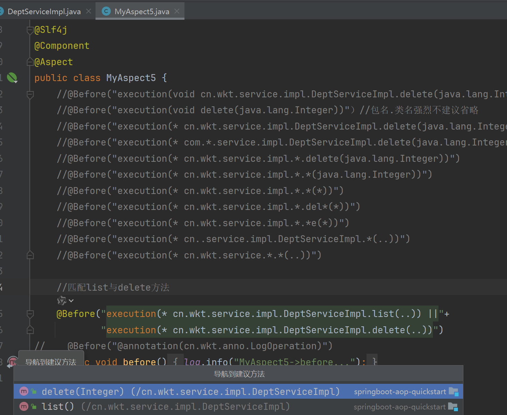
Task: Click the AI assistant icon above @Before annotation
Action: pyautogui.click(x=62, y=301)
